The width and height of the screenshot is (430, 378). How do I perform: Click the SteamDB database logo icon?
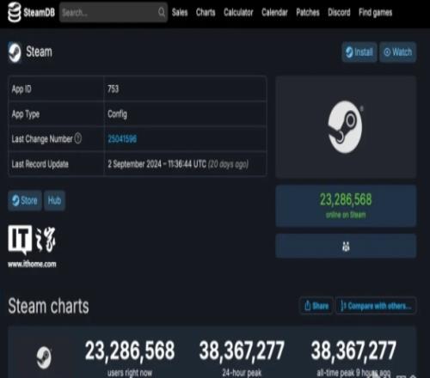(15, 12)
